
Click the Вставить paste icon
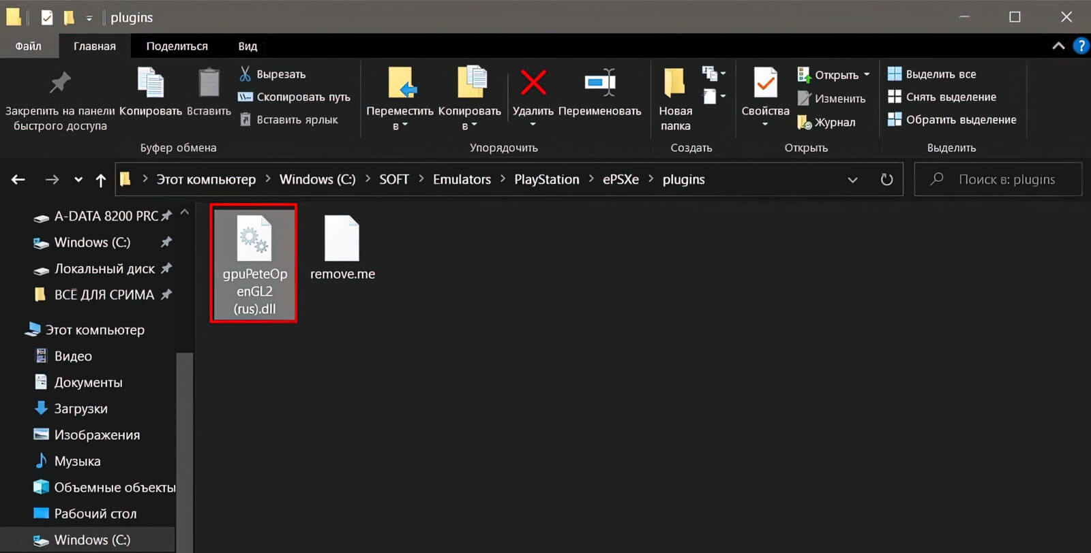click(209, 83)
